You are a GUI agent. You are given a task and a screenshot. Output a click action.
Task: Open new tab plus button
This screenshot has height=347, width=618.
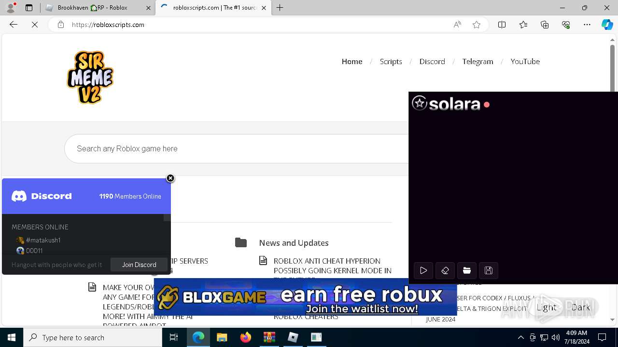(x=280, y=8)
